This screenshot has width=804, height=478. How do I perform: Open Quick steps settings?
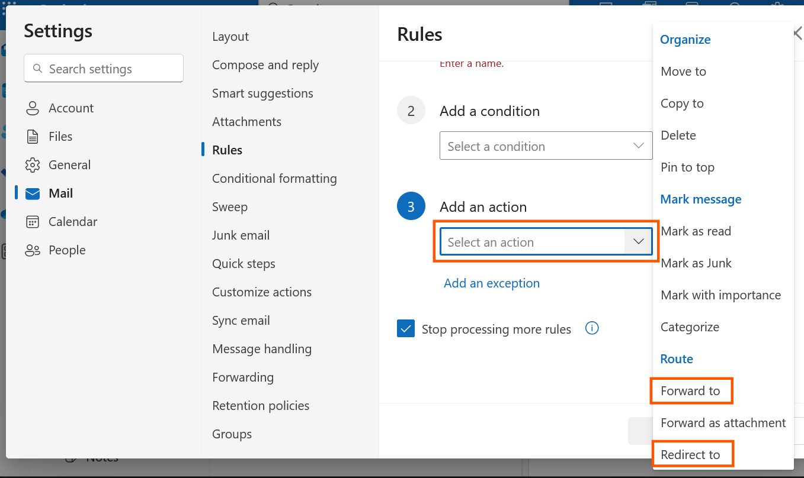[244, 264]
